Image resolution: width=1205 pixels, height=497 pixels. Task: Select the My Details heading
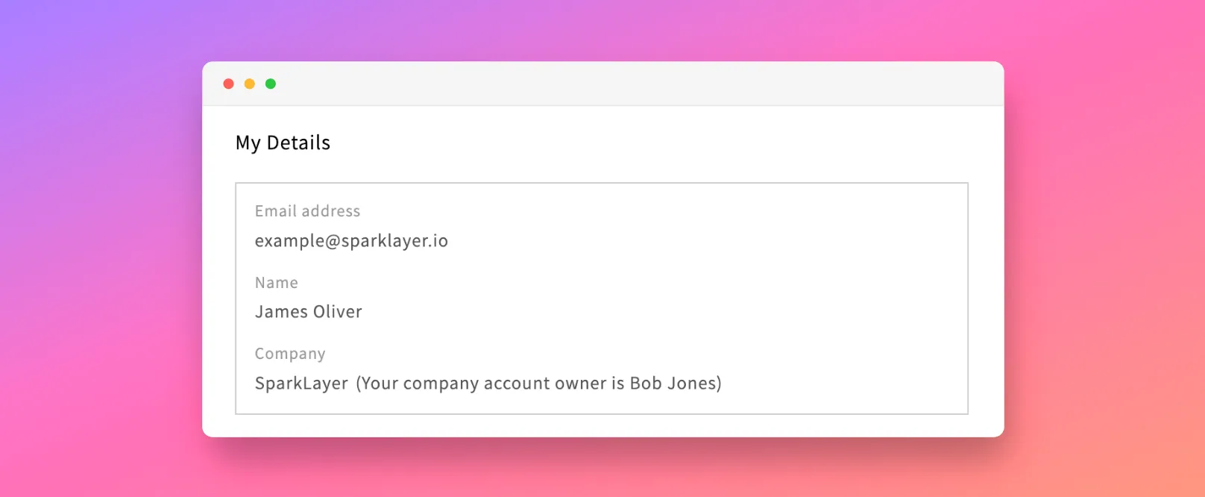point(283,143)
